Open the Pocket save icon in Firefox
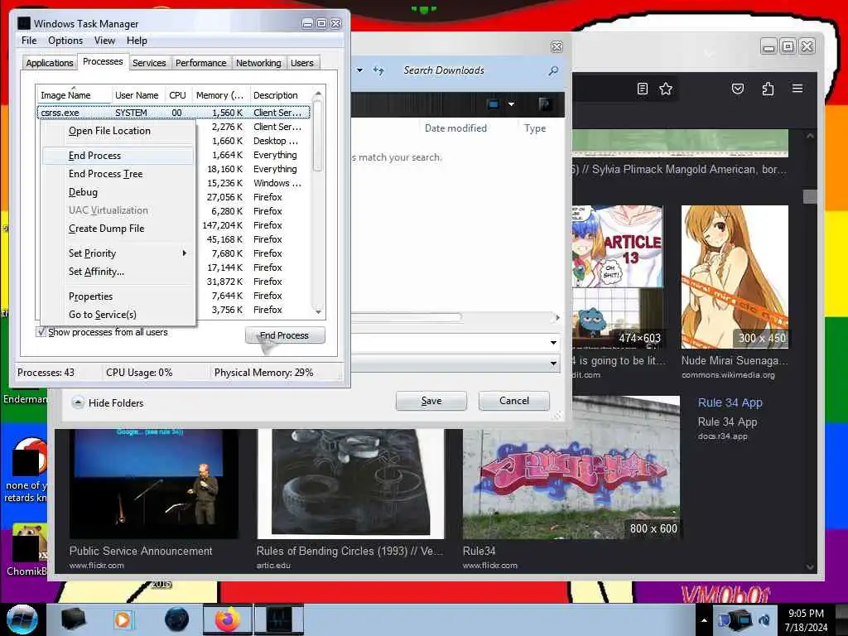Viewport: 848px width, 636px height. pyautogui.click(x=738, y=89)
